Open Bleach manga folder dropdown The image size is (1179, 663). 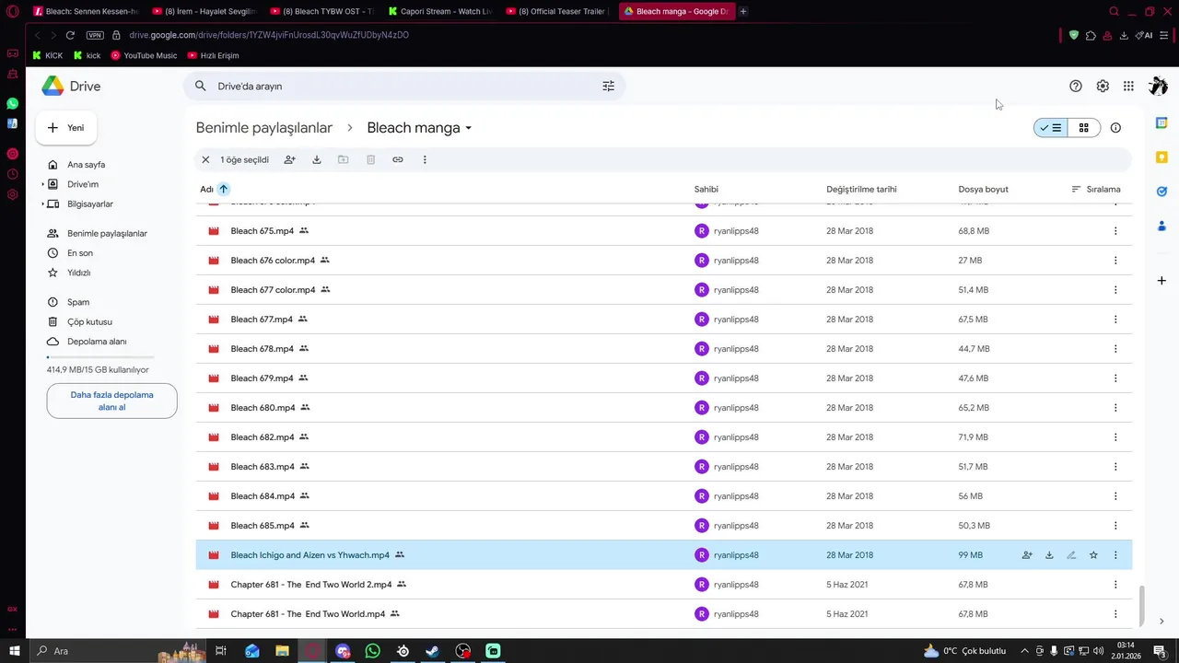click(x=468, y=128)
